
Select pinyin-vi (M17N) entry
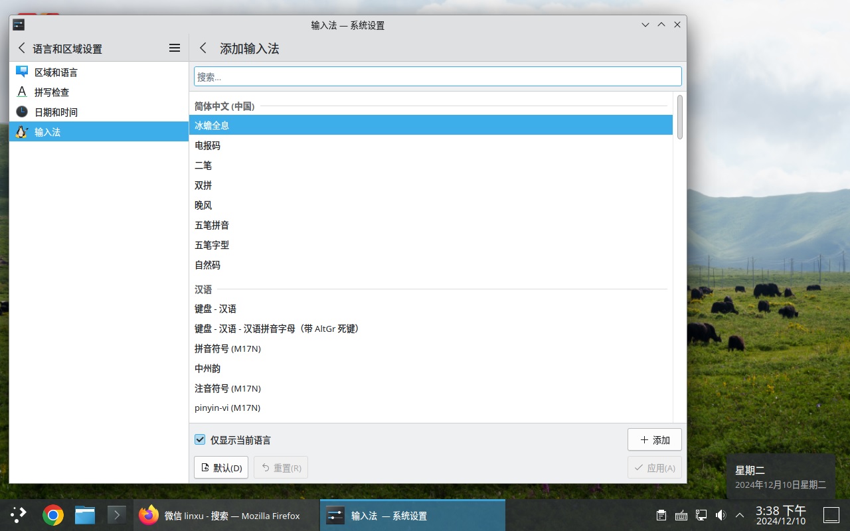431,408
